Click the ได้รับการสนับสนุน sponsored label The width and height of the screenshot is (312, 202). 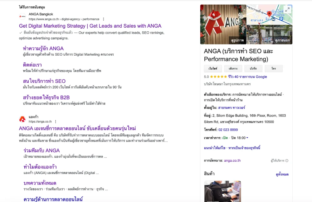click(32, 7)
